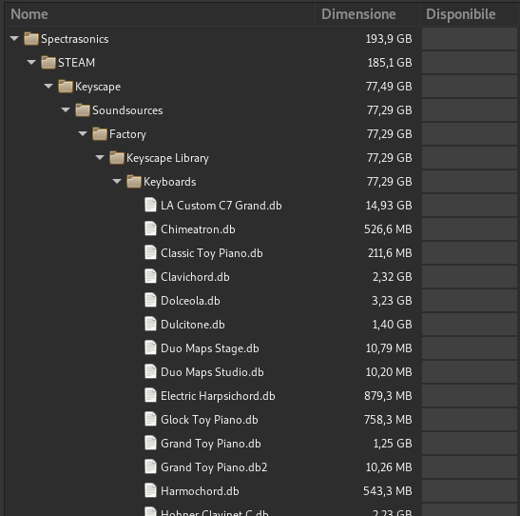Image resolution: width=520 pixels, height=516 pixels.
Task: Select the Keyscape folder name
Action: [98, 87]
